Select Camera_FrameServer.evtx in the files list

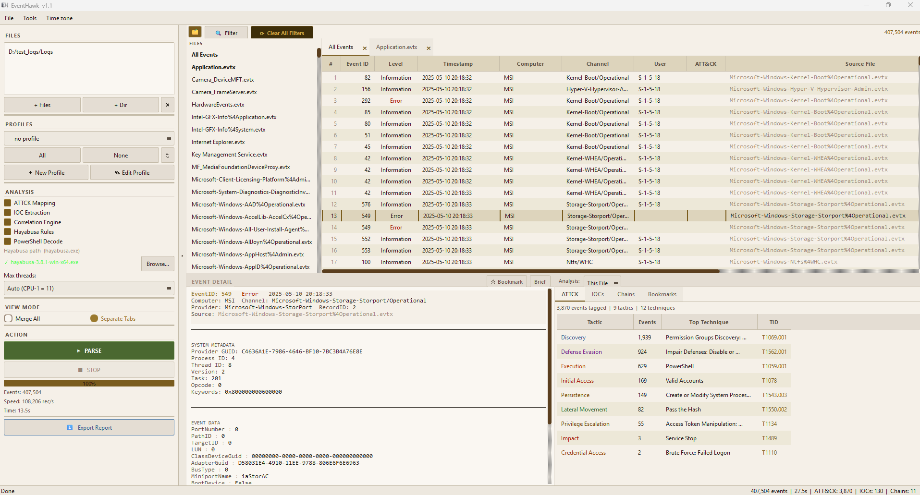(x=224, y=92)
